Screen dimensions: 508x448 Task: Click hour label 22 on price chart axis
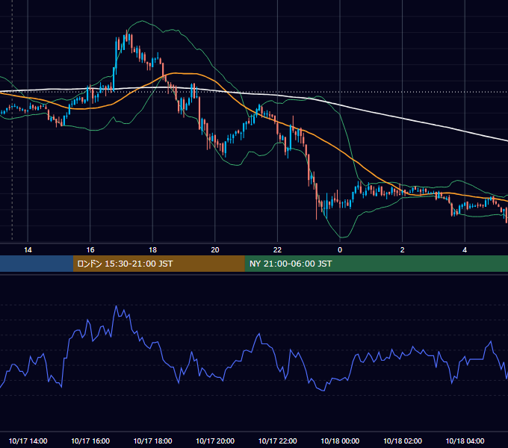click(x=277, y=250)
